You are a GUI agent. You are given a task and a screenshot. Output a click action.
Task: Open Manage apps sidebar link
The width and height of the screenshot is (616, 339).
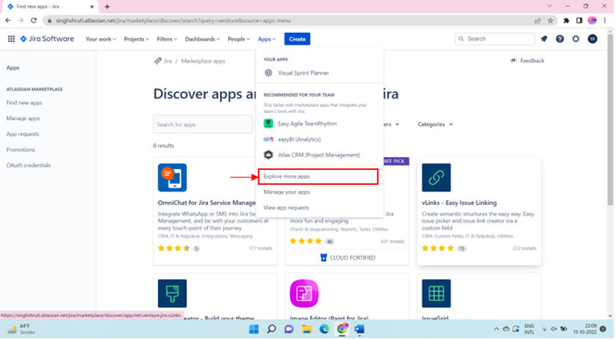pyautogui.click(x=23, y=119)
